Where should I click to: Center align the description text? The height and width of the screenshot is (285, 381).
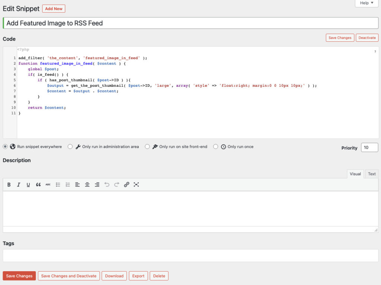pyautogui.click(x=87, y=185)
